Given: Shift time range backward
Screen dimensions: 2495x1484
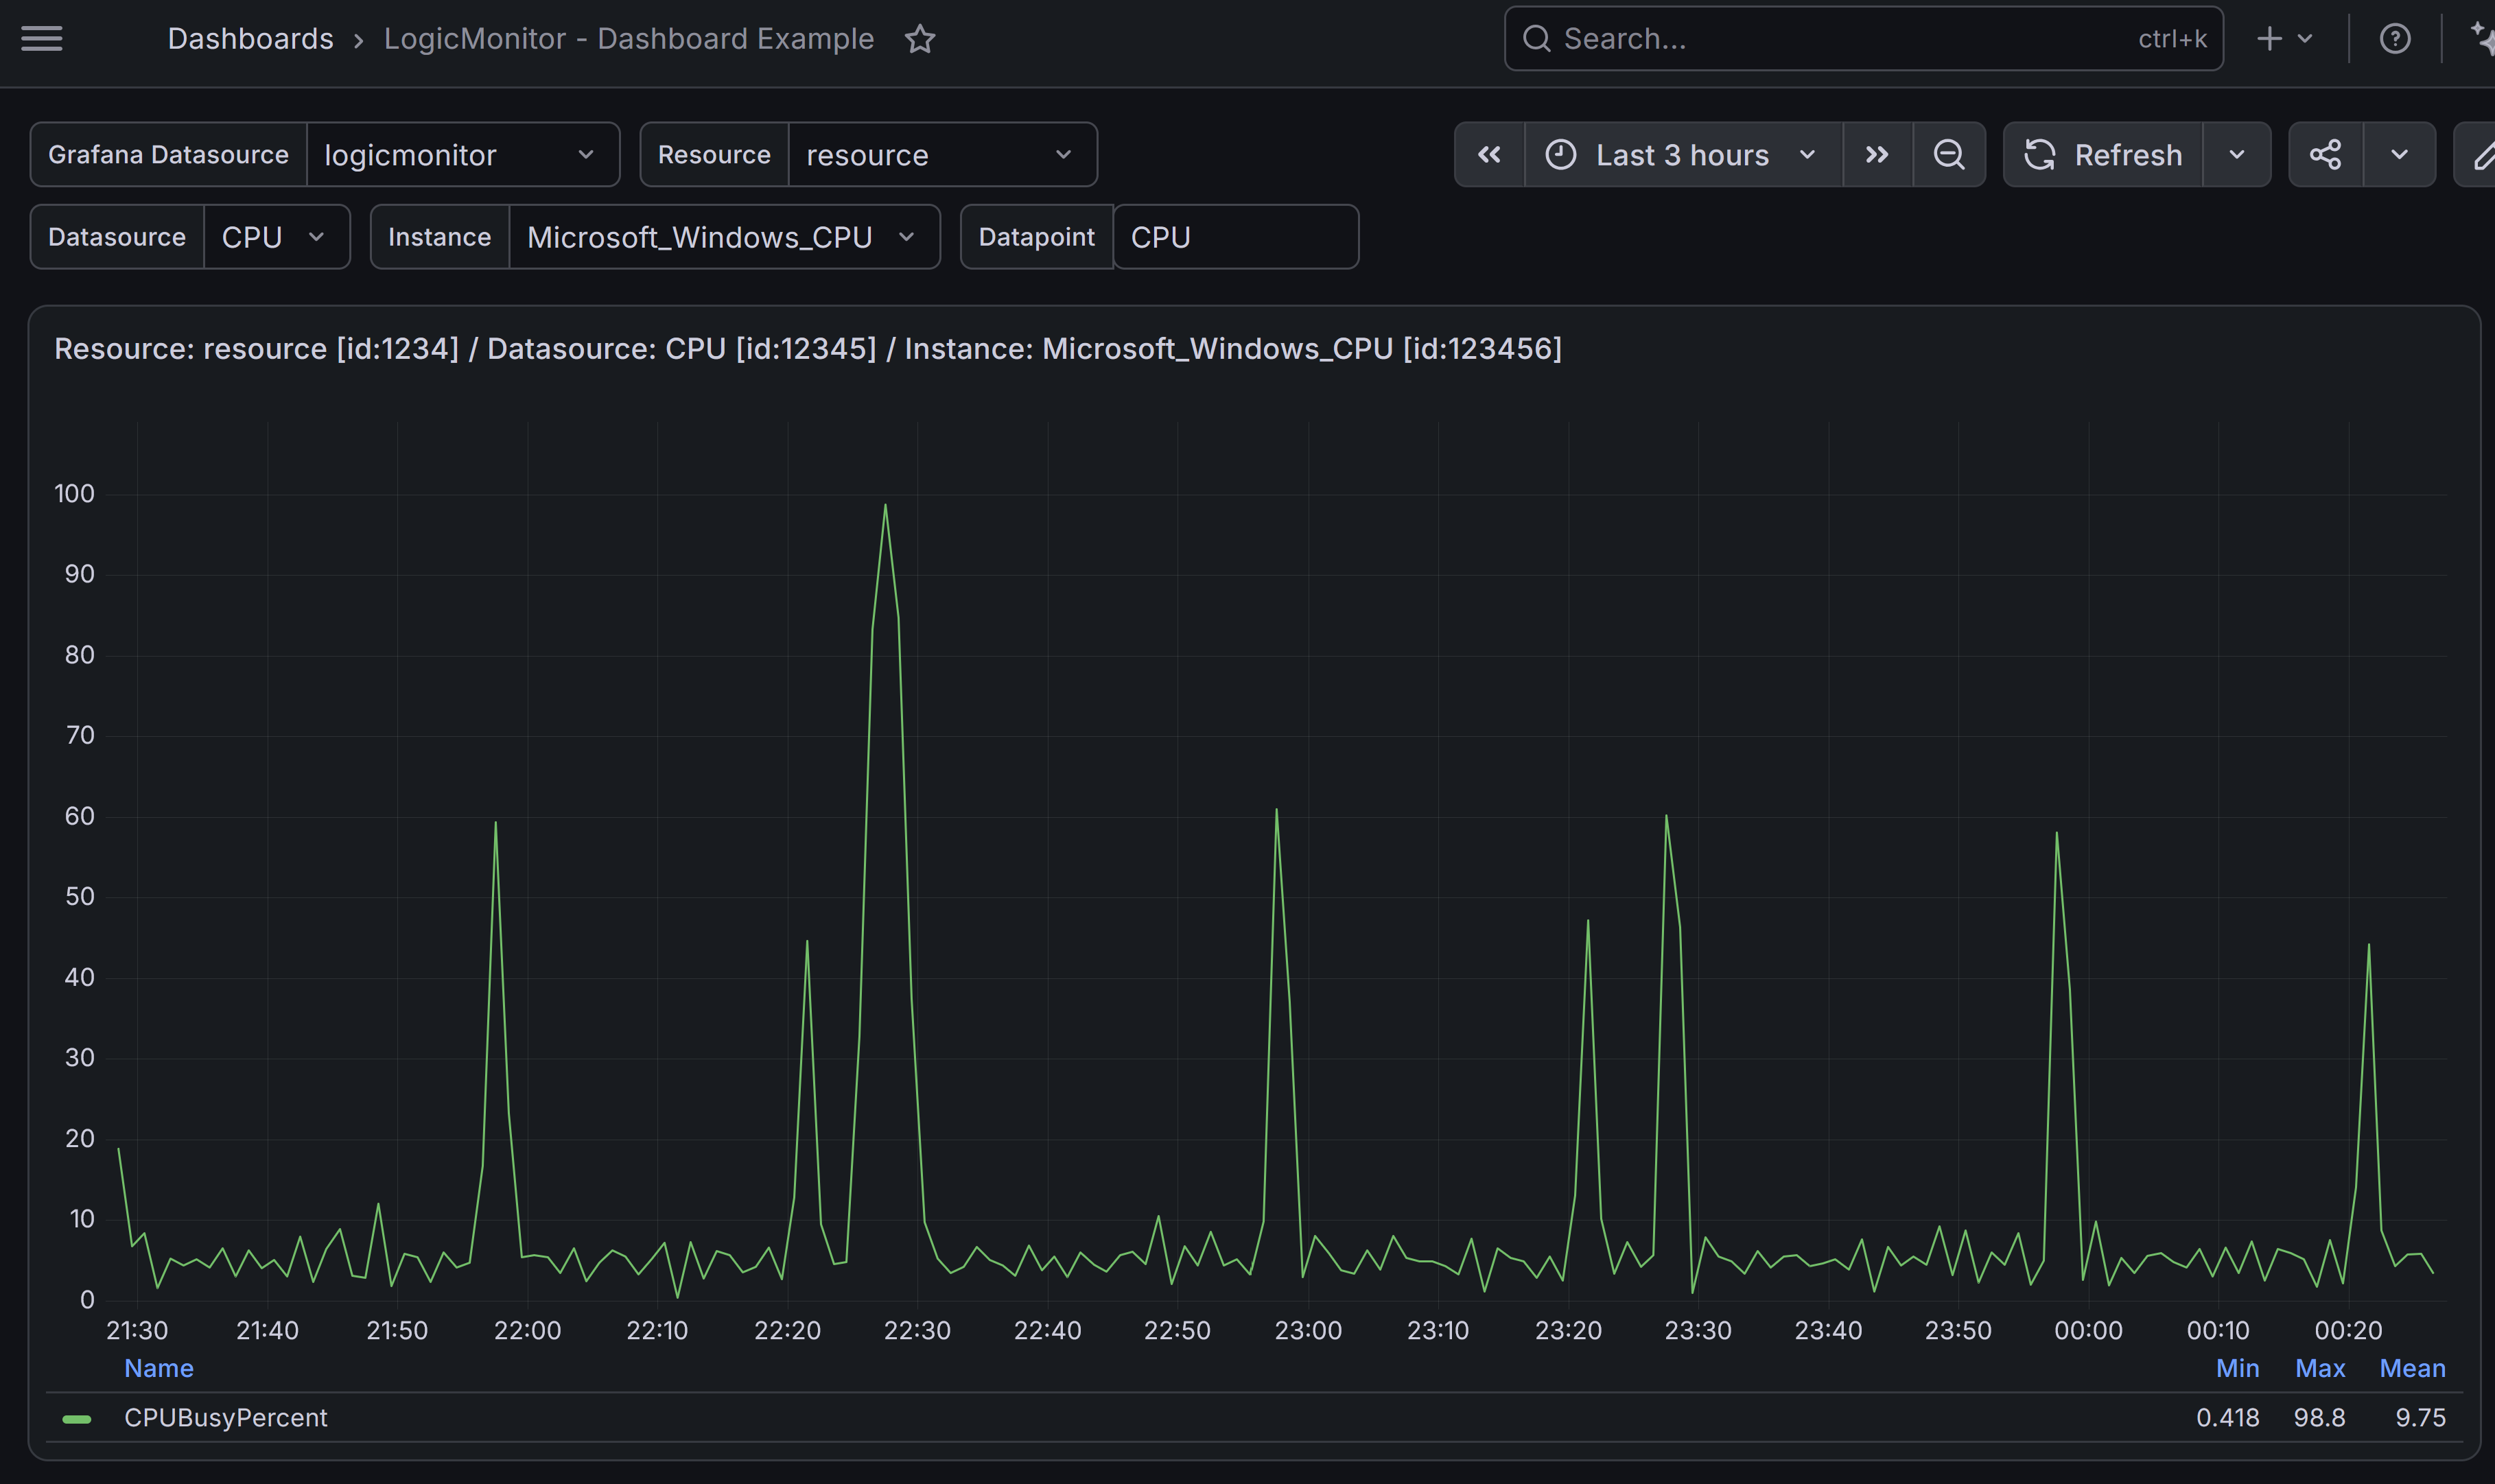Looking at the screenshot, I should click(x=1489, y=155).
